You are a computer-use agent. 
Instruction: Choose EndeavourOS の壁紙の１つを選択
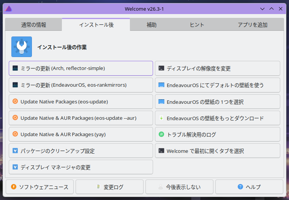(x=218, y=102)
